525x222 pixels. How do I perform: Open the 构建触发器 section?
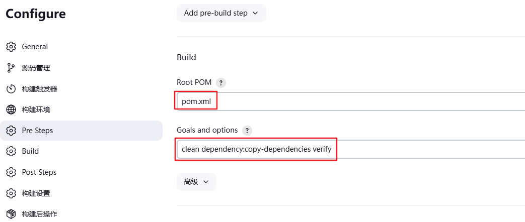[x=39, y=89]
